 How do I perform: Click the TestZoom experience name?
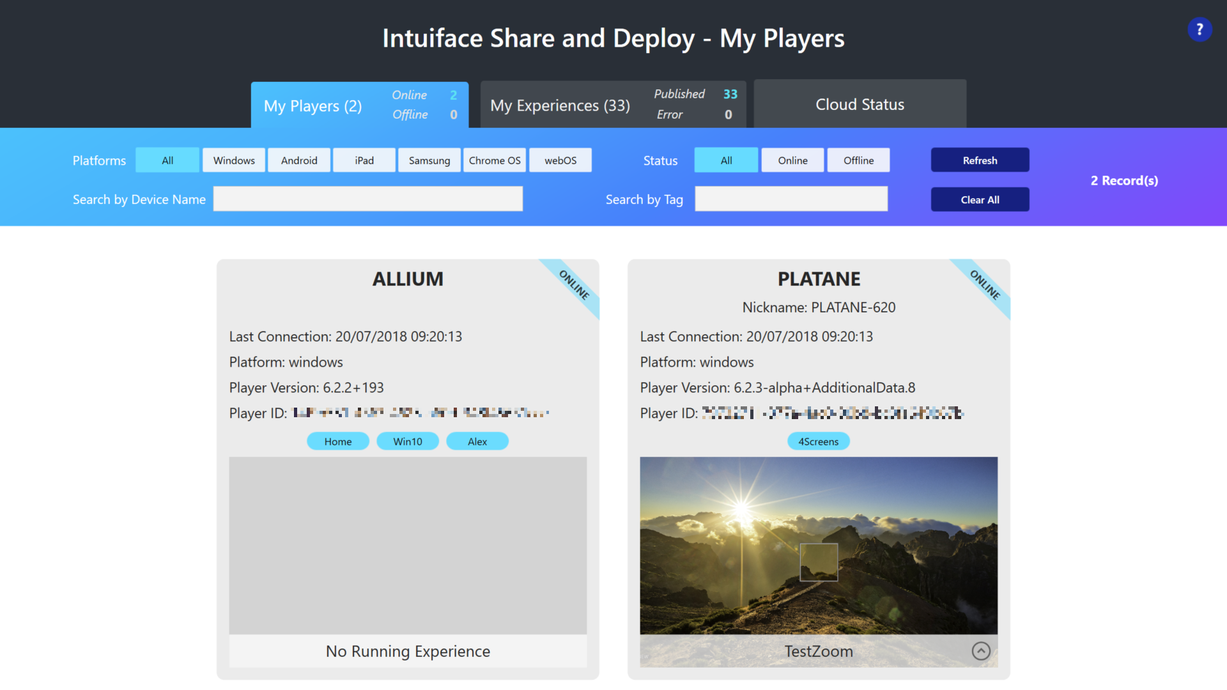click(x=819, y=651)
